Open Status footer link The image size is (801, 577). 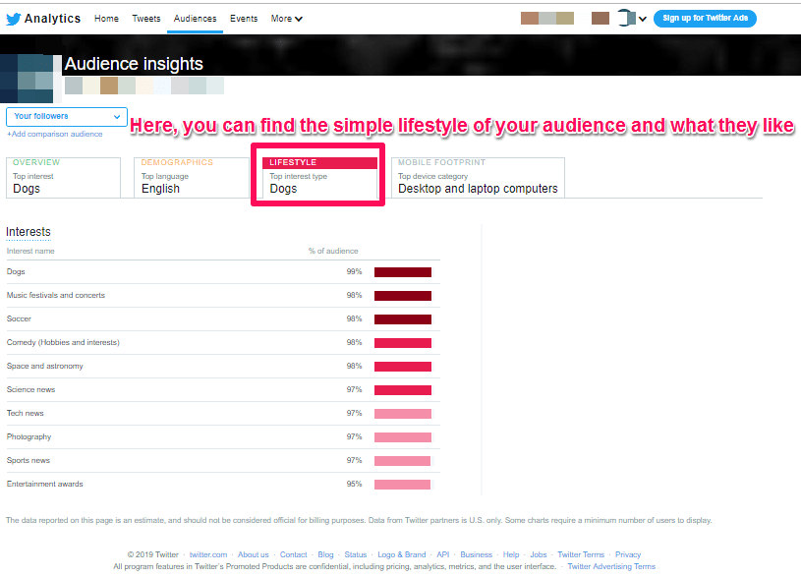point(356,554)
